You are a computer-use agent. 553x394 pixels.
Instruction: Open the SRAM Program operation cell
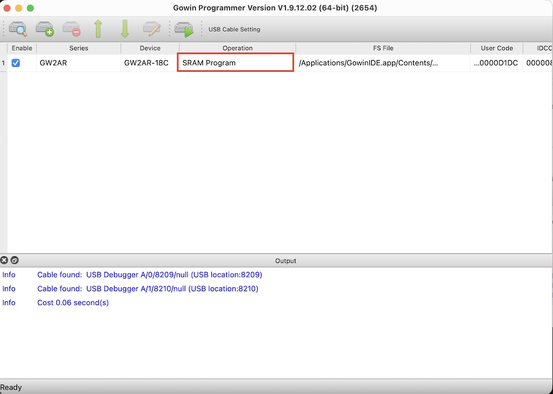(235, 62)
